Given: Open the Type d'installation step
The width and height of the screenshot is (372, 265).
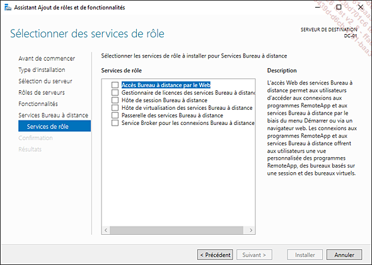Looking at the screenshot, I should point(42,70).
